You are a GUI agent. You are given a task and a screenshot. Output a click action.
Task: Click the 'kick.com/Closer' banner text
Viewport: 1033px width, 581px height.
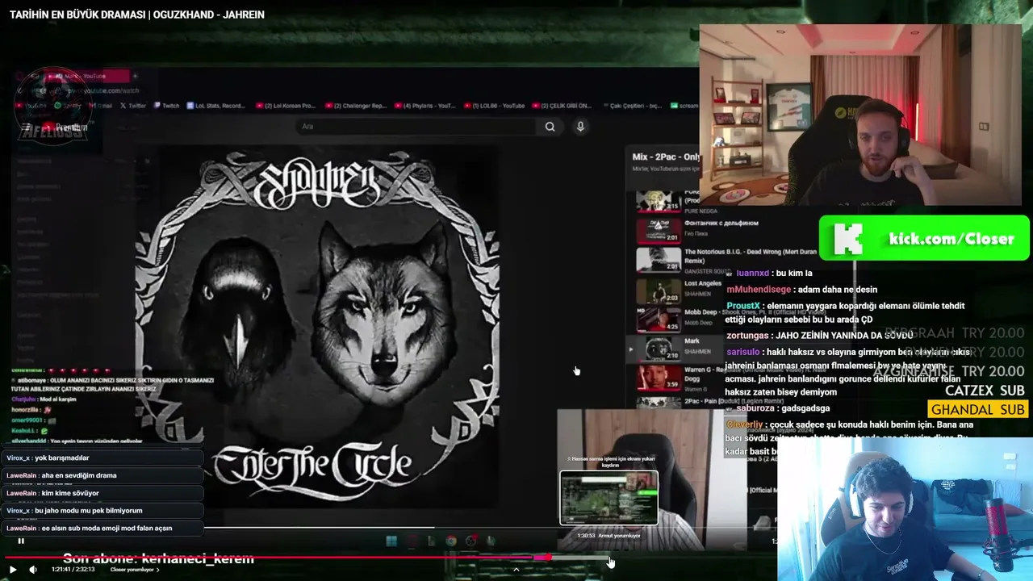pos(951,239)
